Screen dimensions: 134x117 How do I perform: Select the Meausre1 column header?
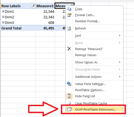point(45,6)
